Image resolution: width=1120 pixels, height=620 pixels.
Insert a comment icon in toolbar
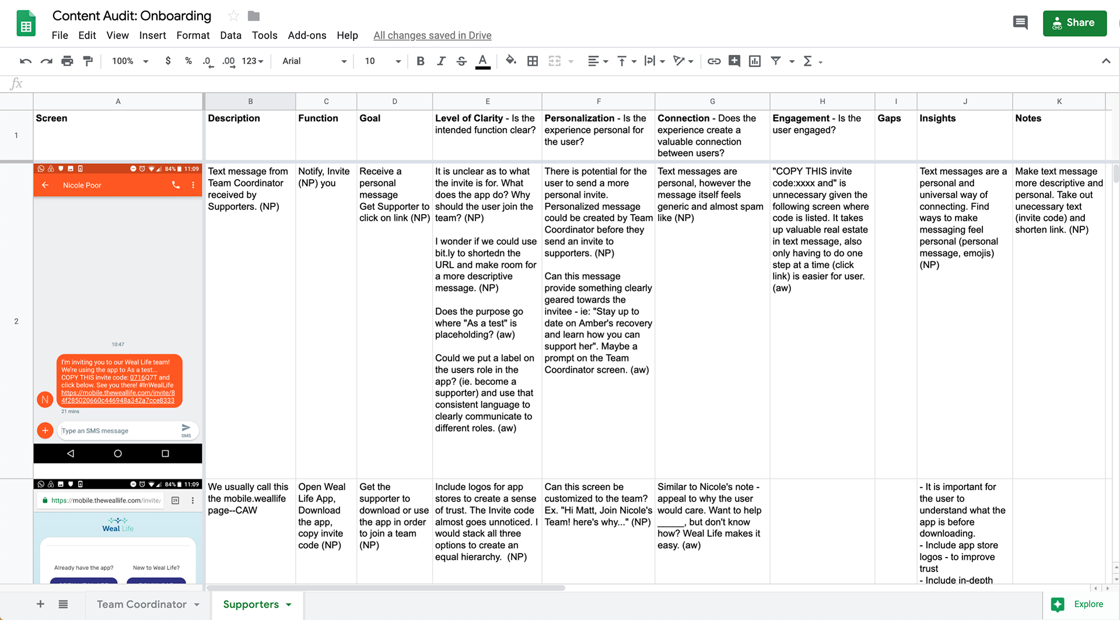pyautogui.click(x=734, y=61)
